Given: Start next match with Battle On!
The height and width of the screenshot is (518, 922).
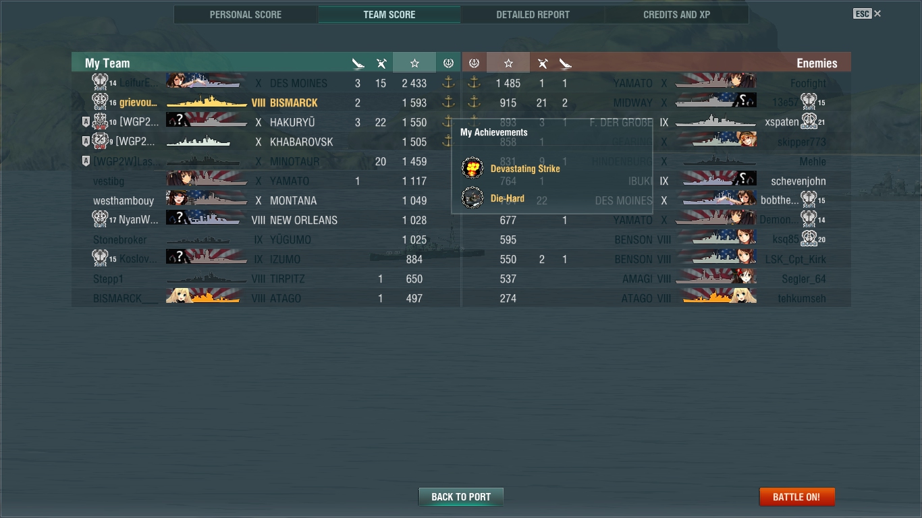Looking at the screenshot, I should pyautogui.click(x=796, y=497).
